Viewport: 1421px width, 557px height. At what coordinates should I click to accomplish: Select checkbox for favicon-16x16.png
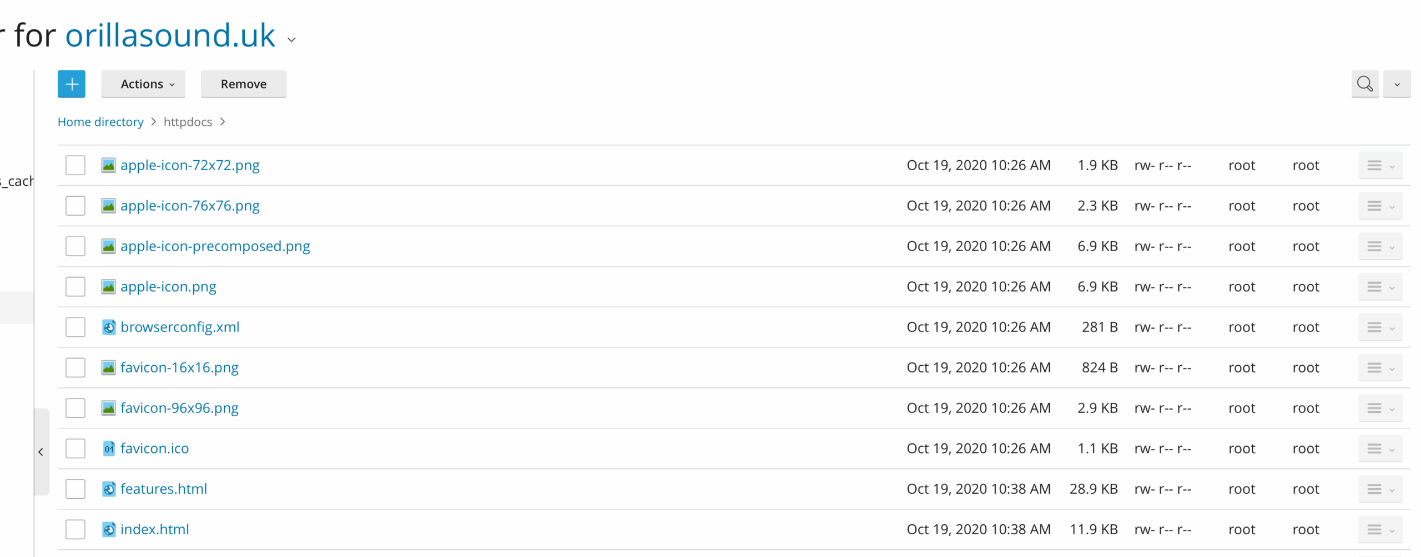[x=75, y=367]
